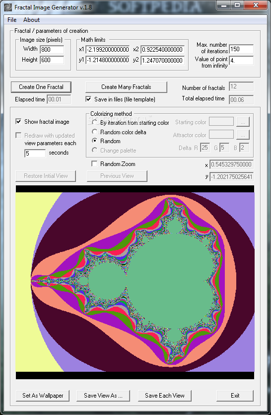Toggle Save in files checkbox
271x415 pixels.
click(x=88, y=99)
